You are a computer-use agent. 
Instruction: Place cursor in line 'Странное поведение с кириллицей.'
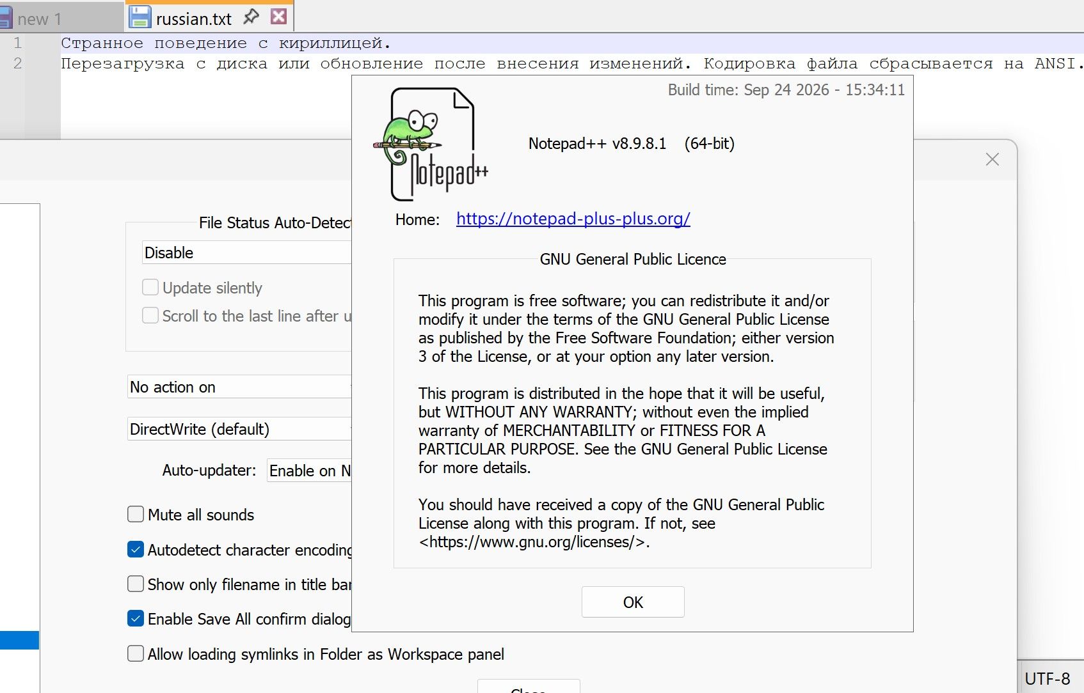coord(226,43)
